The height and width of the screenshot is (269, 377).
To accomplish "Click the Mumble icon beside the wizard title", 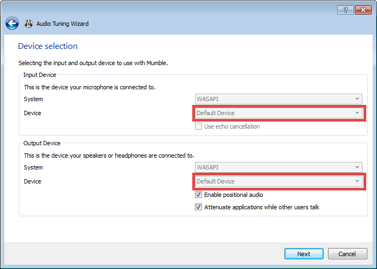I will [x=29, y=24].
